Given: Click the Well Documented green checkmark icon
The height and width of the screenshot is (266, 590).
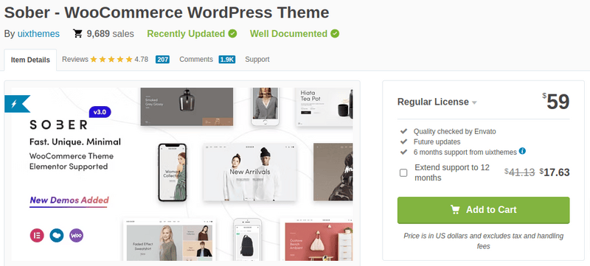Looking at the screenshot, I should click(335, 34).
